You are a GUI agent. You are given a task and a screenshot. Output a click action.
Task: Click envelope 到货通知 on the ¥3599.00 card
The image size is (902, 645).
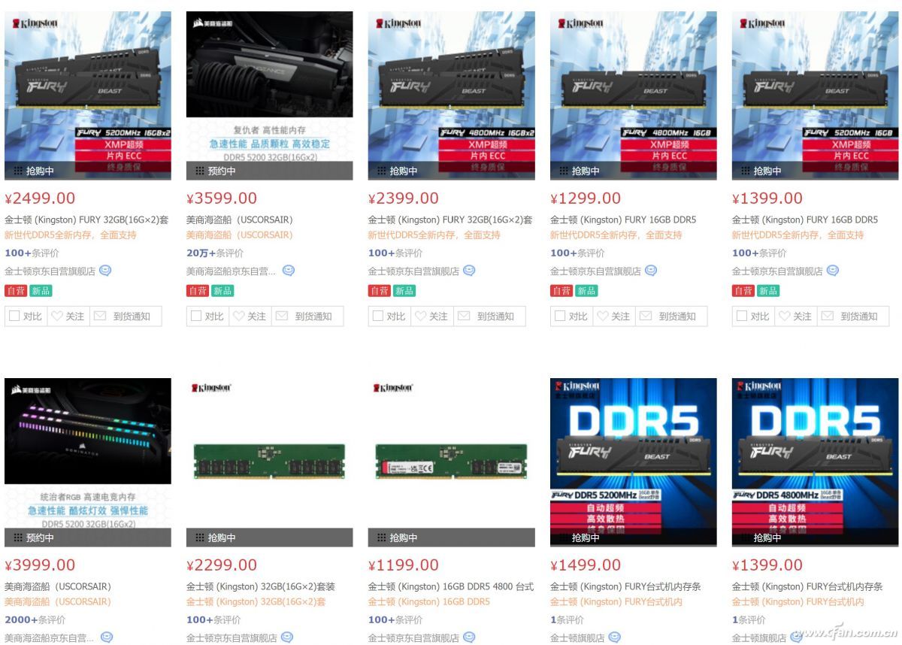tap(307, 316)
